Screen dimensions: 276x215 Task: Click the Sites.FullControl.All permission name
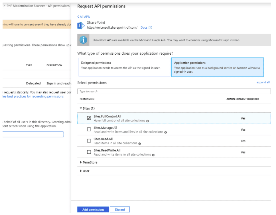(x=107, y=116)
